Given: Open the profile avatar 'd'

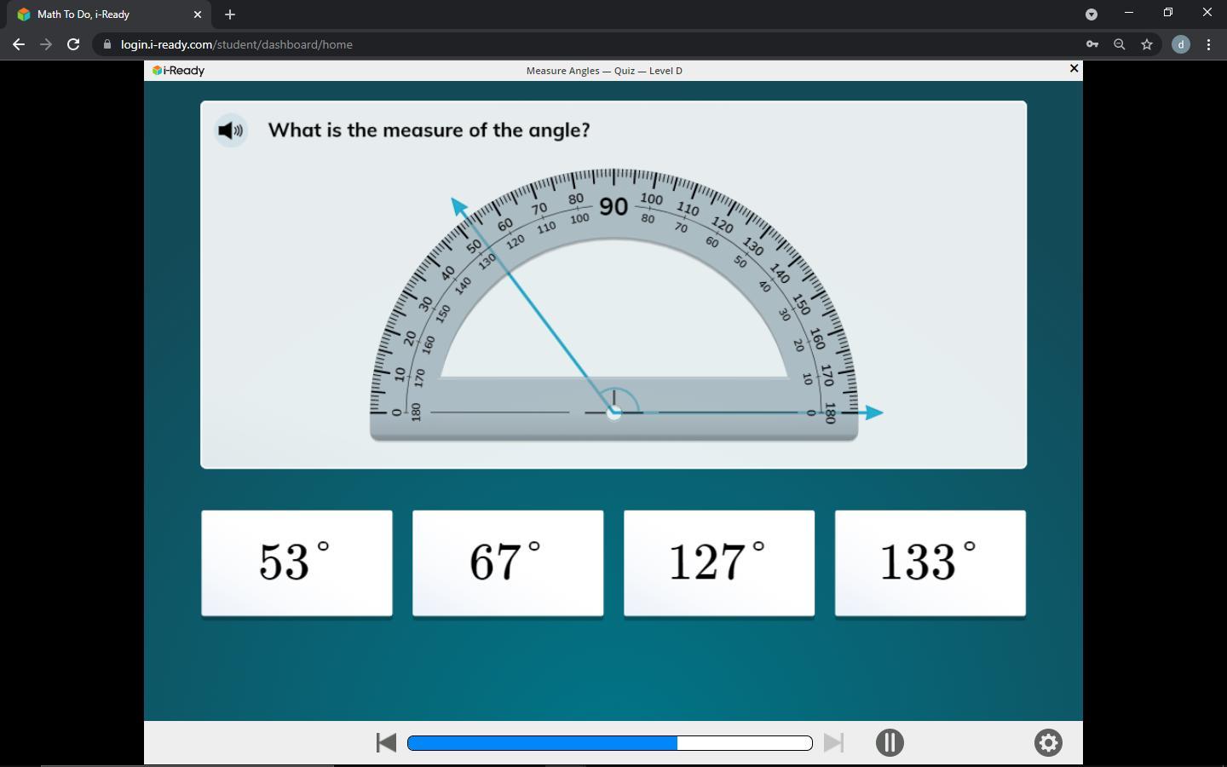Looking at the screenshot, I should pyautogui.click(x=1181, y=44).
